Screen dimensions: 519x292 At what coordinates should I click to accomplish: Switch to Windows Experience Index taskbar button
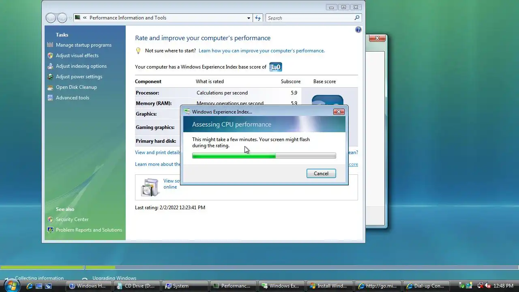tap(281, 286)
